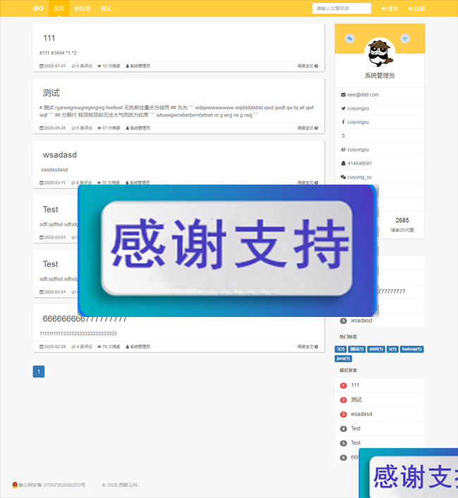Click the panda avatar picture

(380, 52)
